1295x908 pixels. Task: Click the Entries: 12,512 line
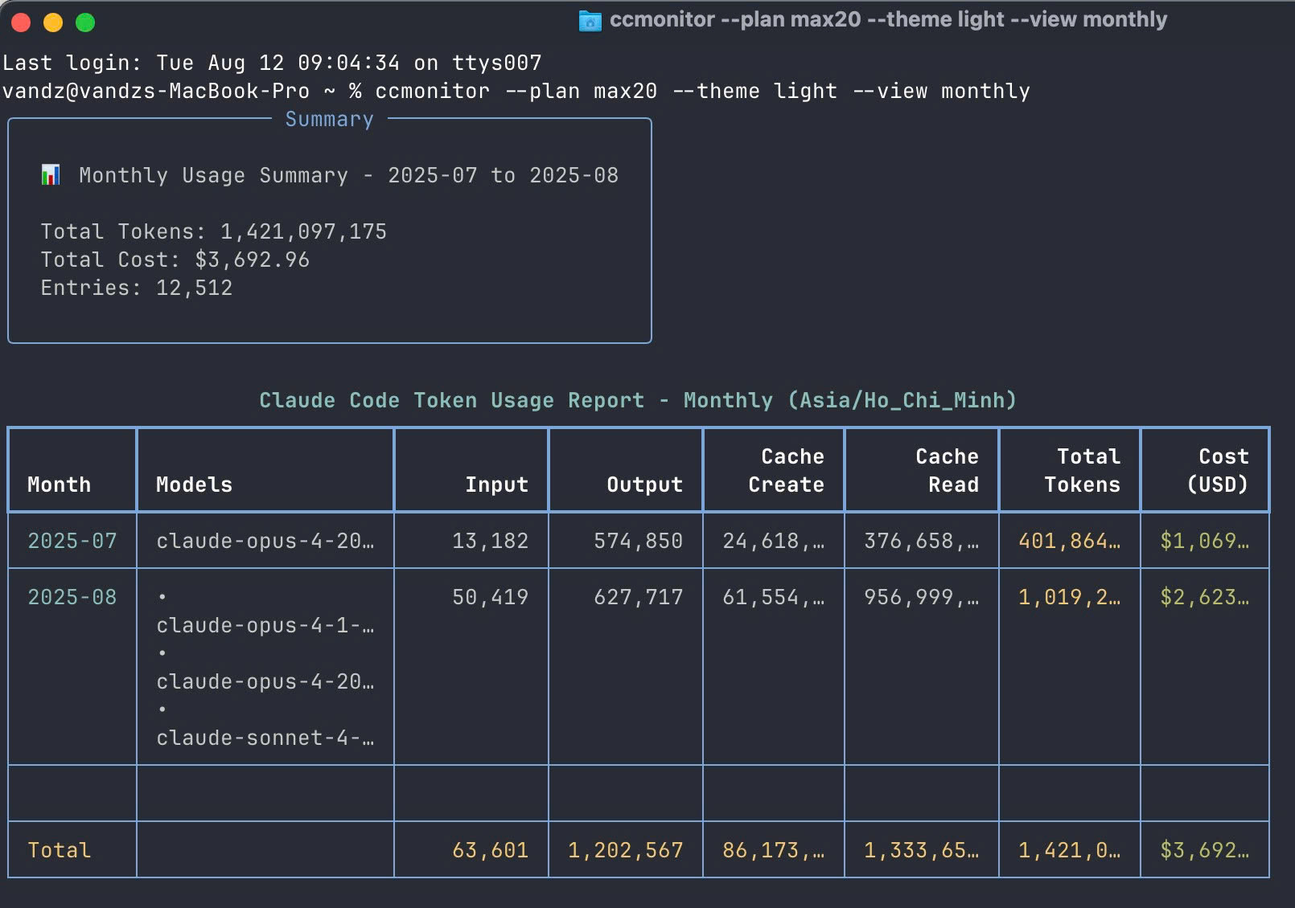(x=136, y=288)
